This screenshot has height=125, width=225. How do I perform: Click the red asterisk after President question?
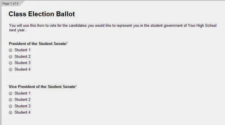[x=67, y=43]
